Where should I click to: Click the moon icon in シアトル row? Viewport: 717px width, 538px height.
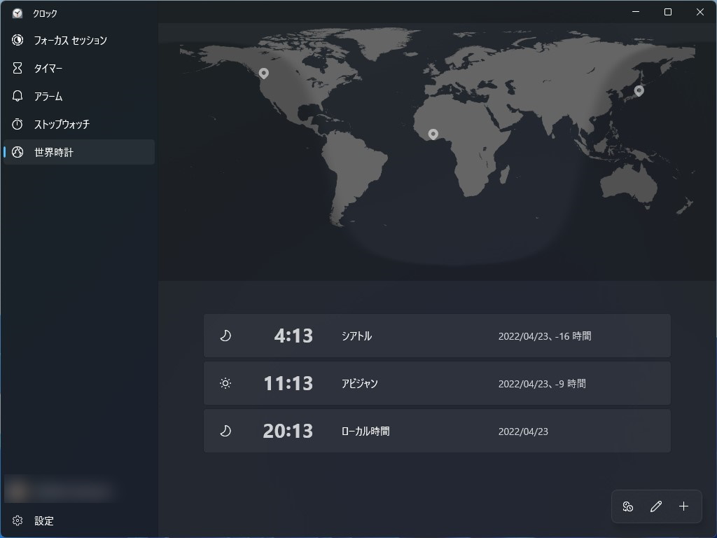(225, 336)
